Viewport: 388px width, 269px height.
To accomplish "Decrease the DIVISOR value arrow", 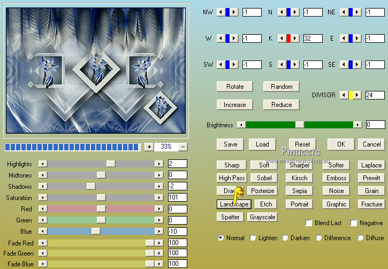I will pos(344,95).
